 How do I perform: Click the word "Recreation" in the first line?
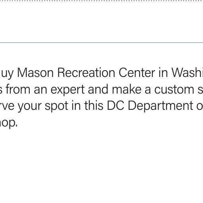click(x=86, y=73)
